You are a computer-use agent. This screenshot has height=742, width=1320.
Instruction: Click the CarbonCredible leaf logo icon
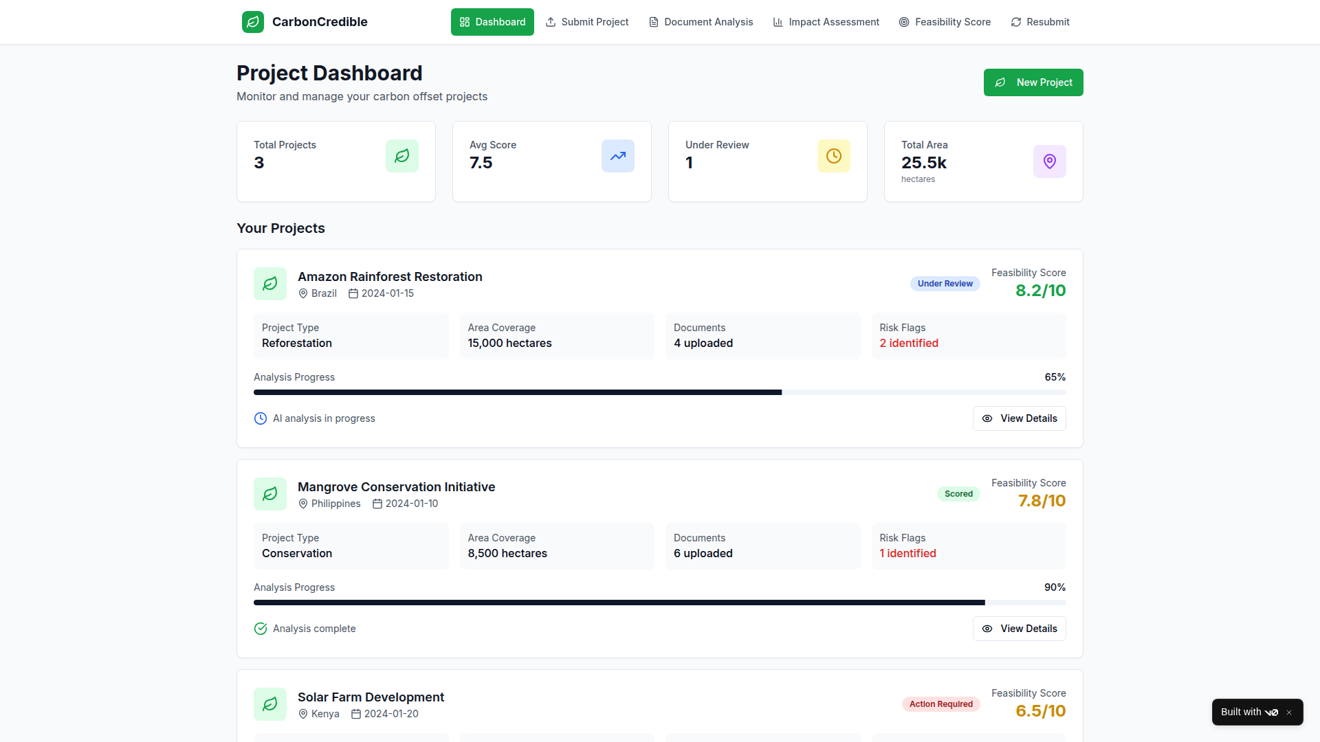click(253, 22)
